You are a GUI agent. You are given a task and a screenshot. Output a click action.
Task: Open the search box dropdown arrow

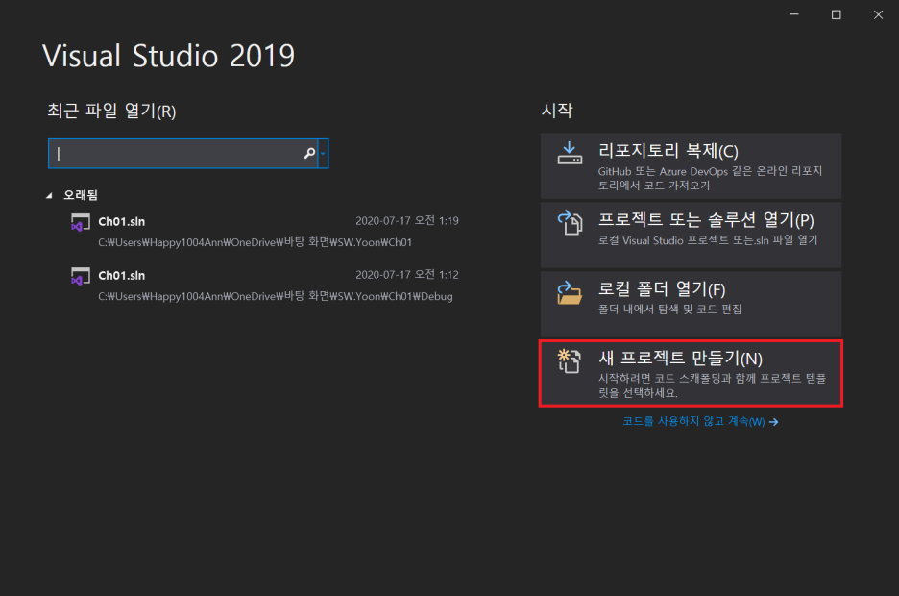[x=323, y=153]
